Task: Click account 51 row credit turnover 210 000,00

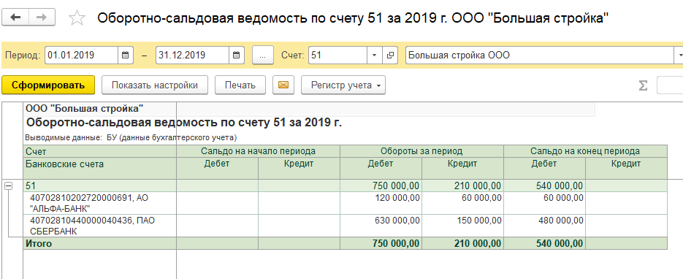Action: point(462,186)
